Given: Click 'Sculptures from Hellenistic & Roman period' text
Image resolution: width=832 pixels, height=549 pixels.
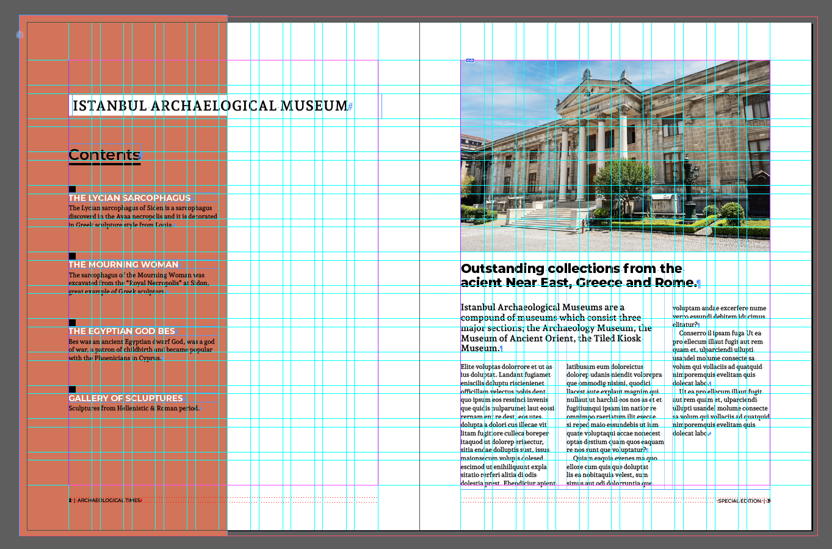Looking at the screenshot, I should [134, 408].
